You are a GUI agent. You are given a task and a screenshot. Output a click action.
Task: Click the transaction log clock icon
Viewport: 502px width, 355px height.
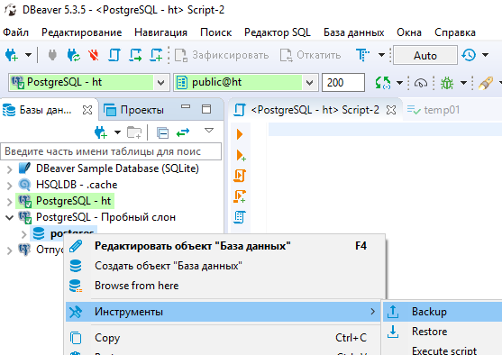click(x=469, y=55)
